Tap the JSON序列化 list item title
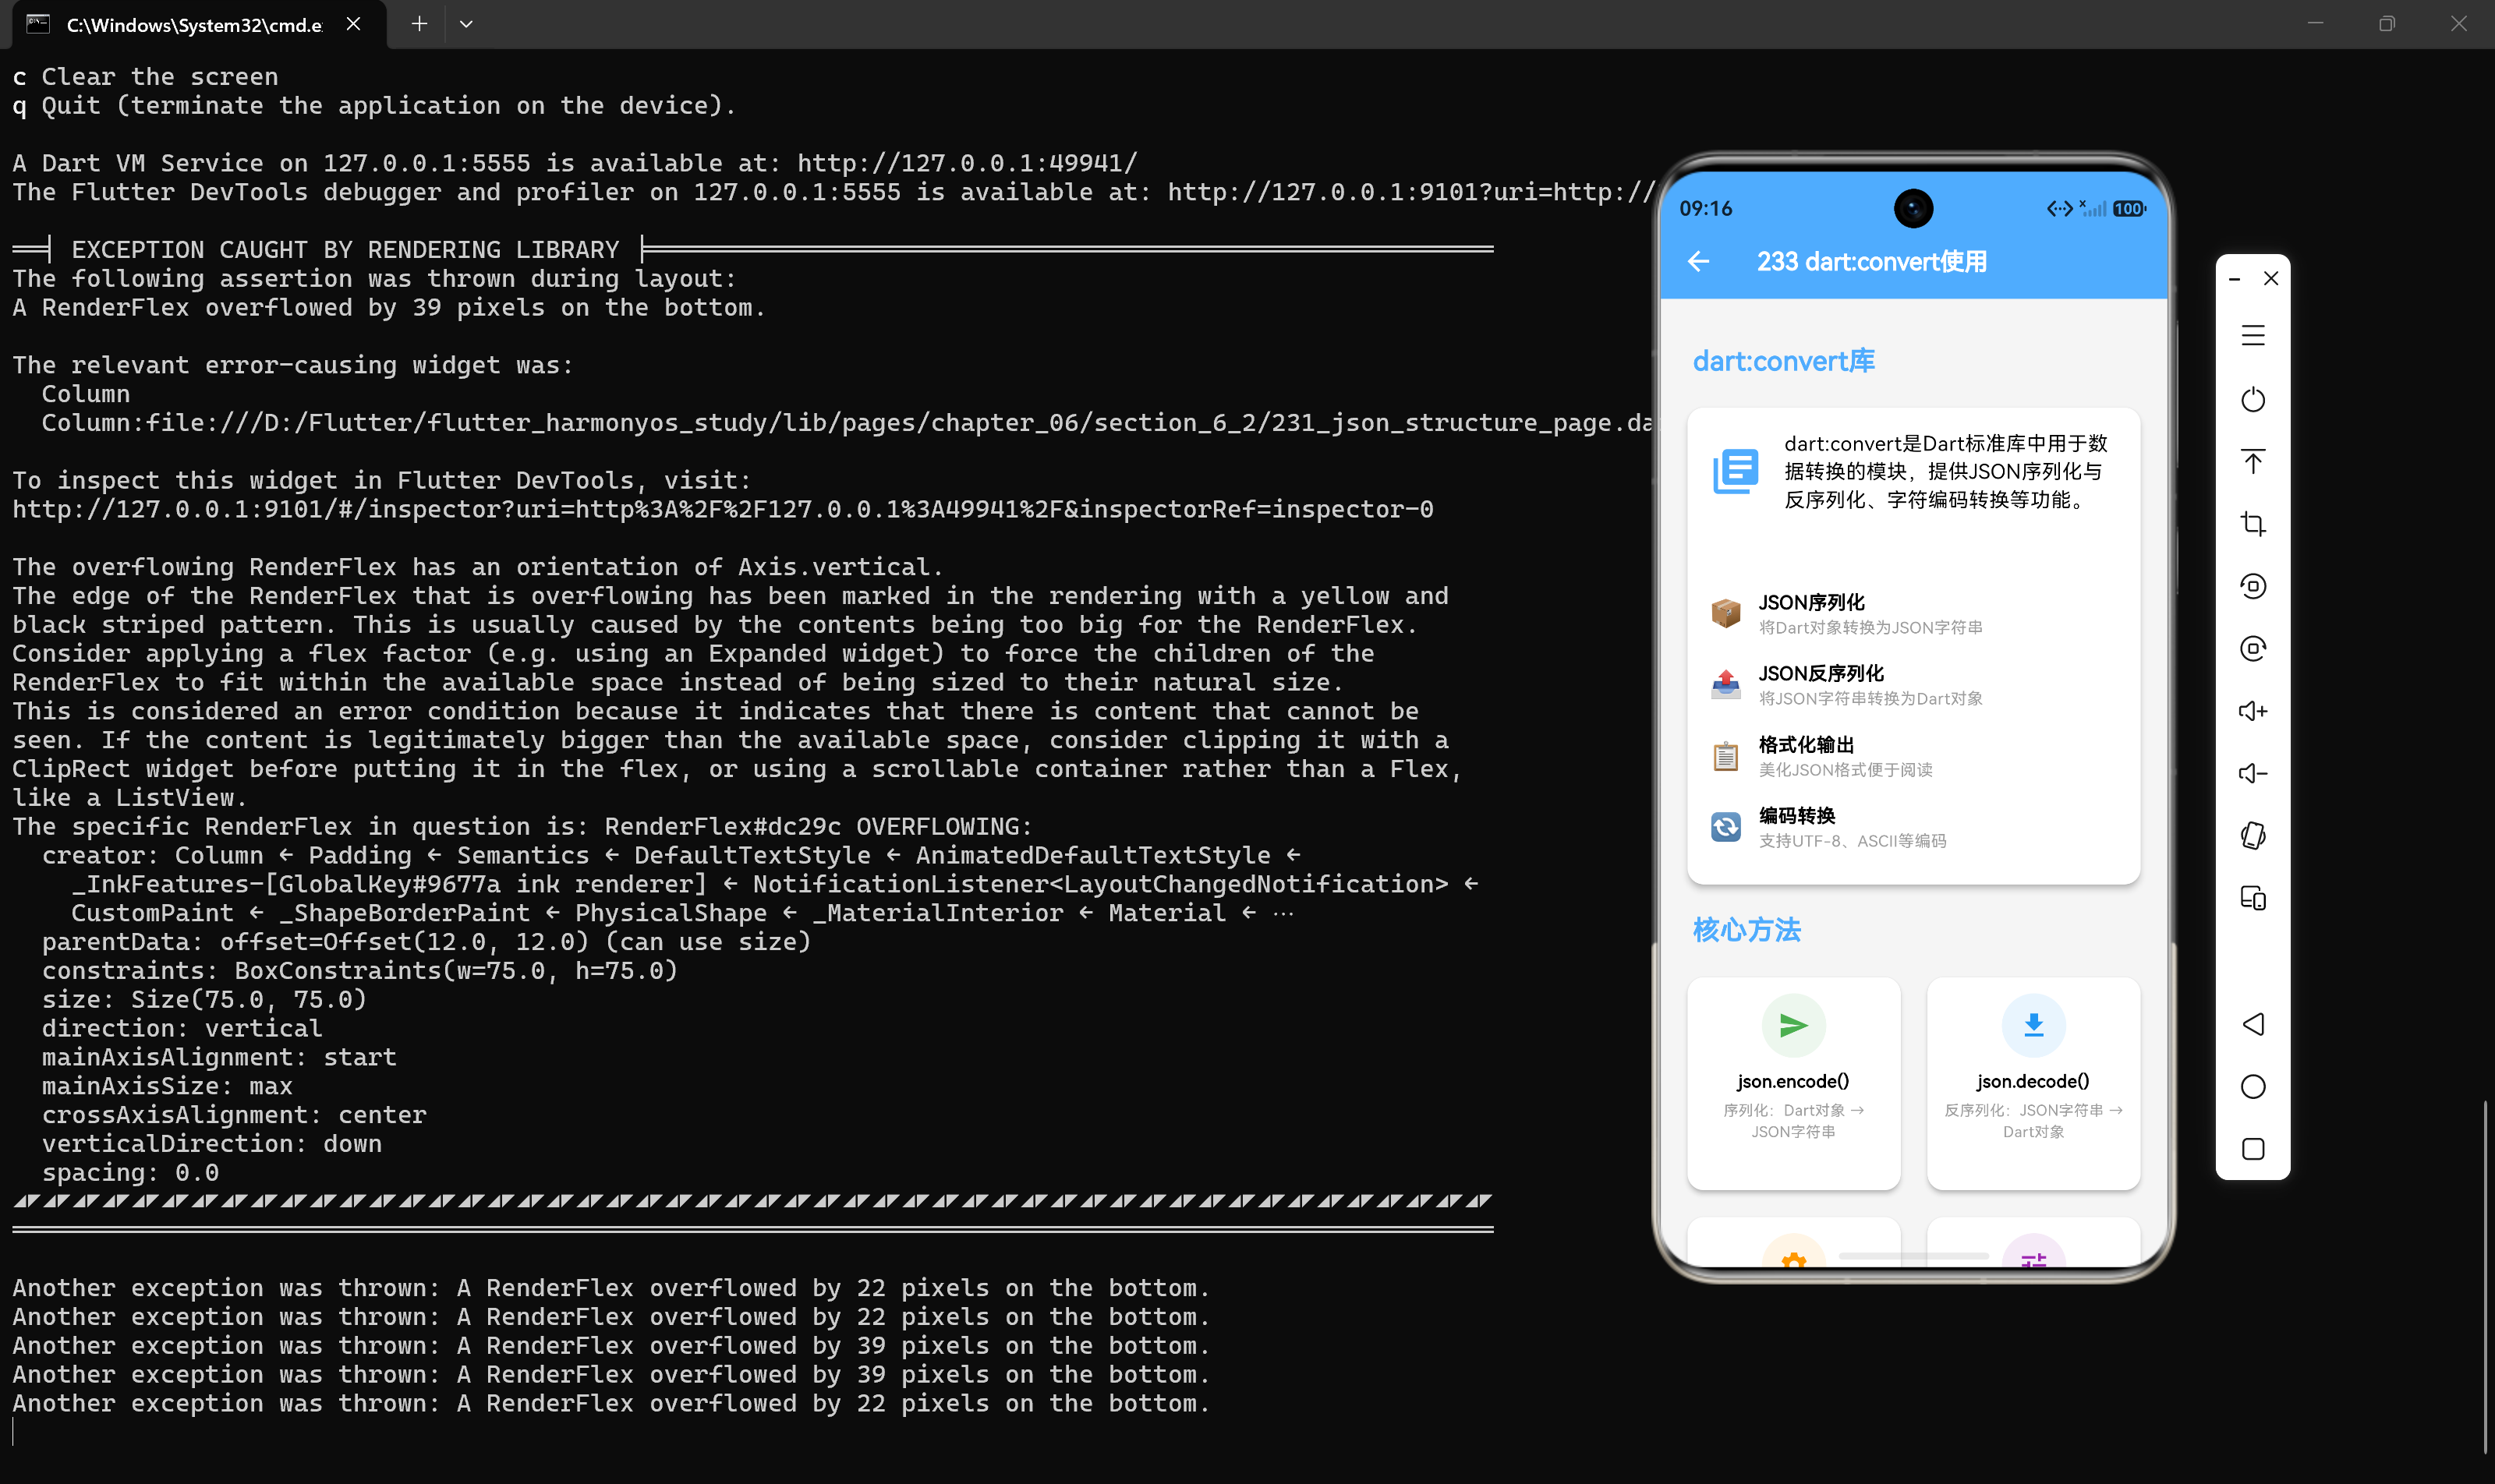This screenshot has height=1484, width=2495. coord(1812,602)
